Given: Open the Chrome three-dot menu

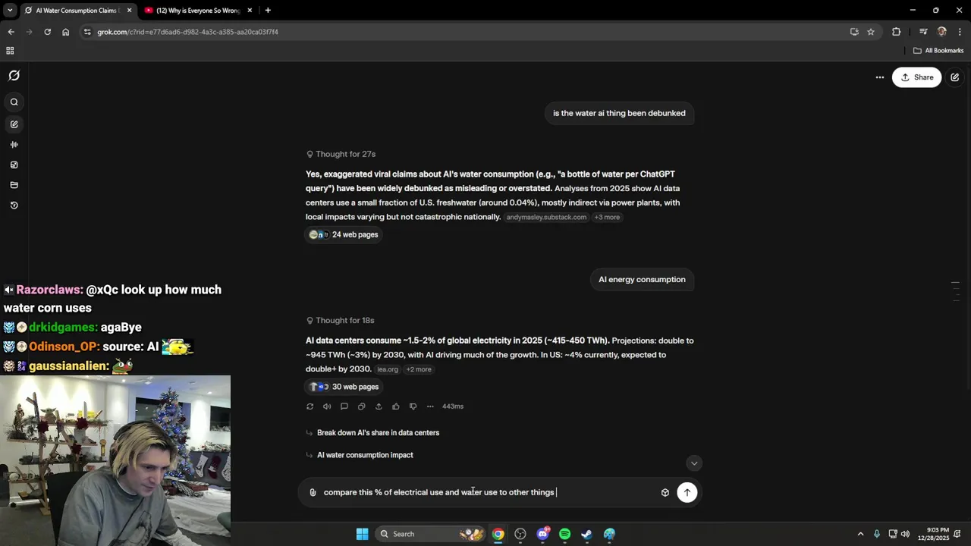Looking at the screenshot, I should click(x=960, y=32).
